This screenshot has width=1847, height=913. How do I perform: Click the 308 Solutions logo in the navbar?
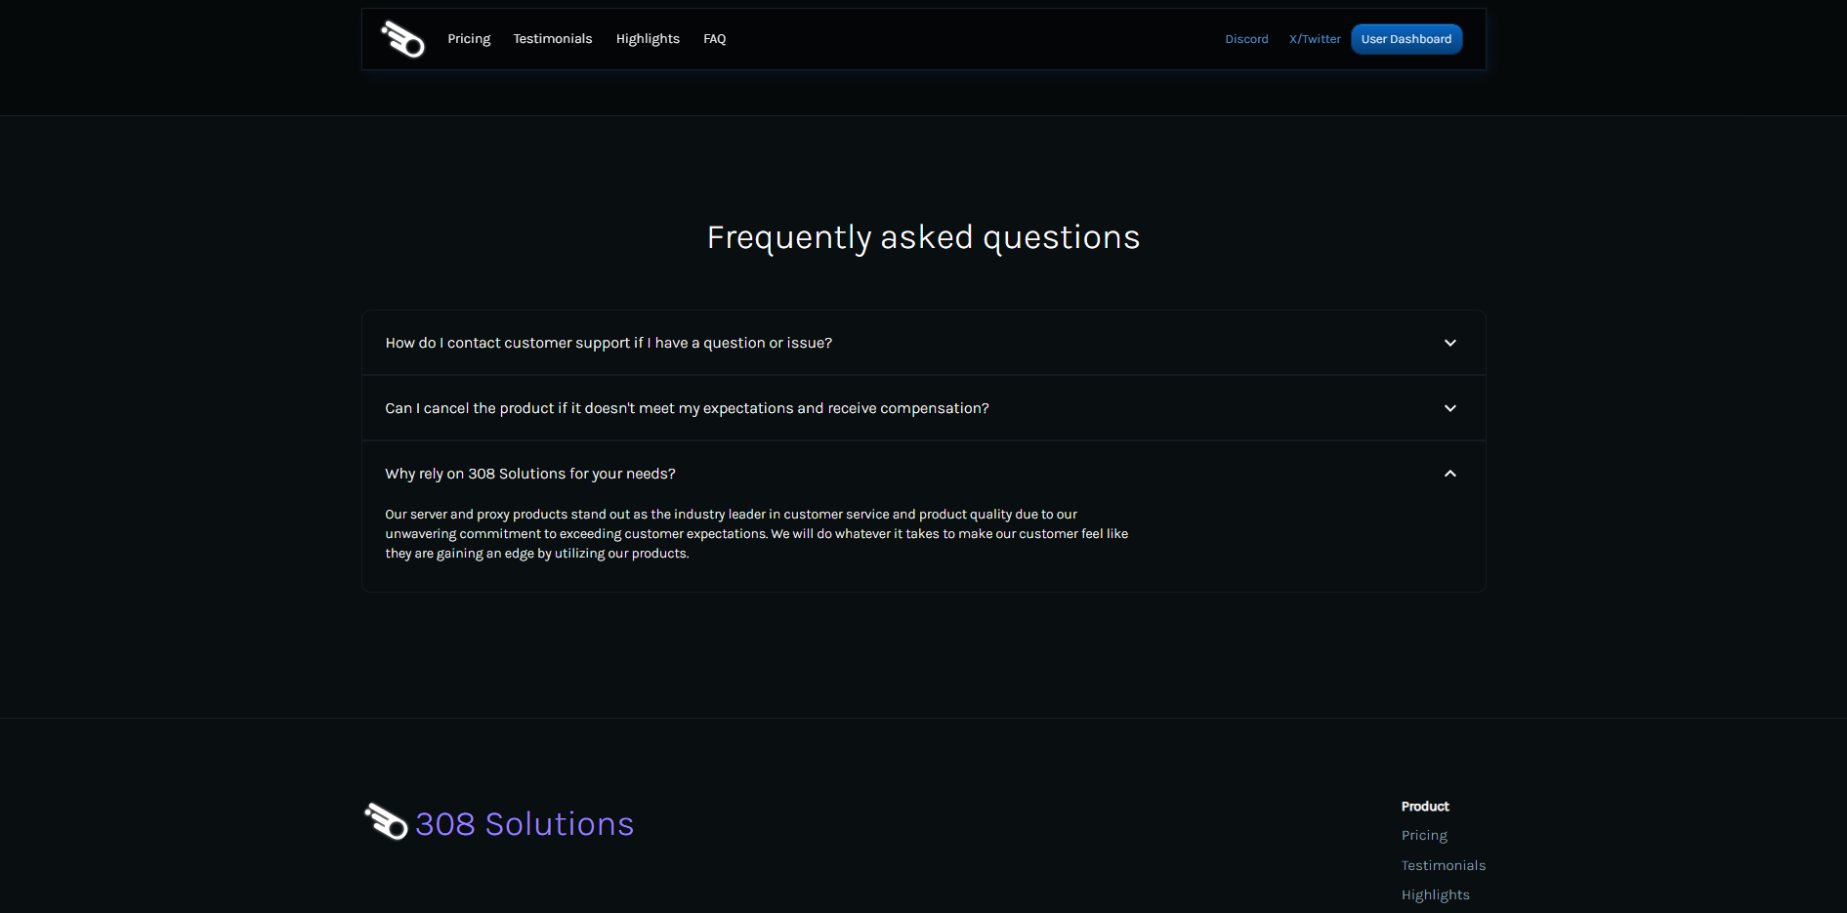[x=403, y=39]
